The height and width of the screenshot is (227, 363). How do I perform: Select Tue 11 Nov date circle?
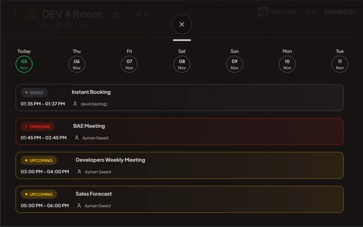point(340,64)
